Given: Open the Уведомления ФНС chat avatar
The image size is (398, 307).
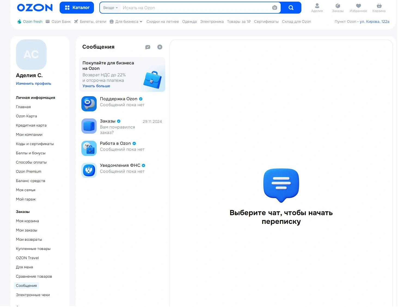Looking at the screenshot, I should (x=89, y=170).
